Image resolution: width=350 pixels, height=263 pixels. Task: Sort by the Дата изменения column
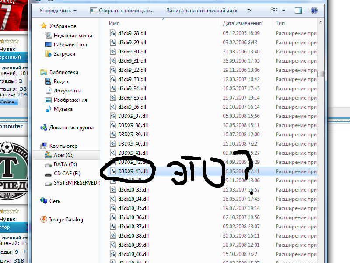click(x=242, y=23)
